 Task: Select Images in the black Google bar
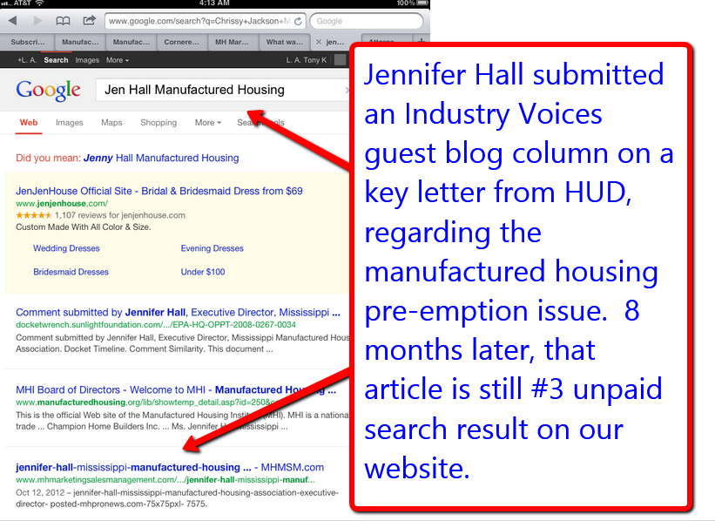87,60
